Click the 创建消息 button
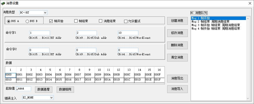The image size is (254, 104). (x=177, y=20)
